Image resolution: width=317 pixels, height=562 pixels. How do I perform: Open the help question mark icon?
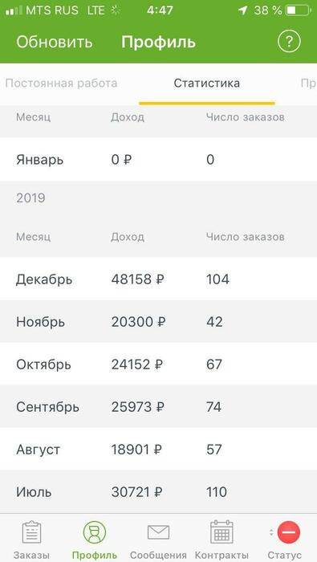289,43
